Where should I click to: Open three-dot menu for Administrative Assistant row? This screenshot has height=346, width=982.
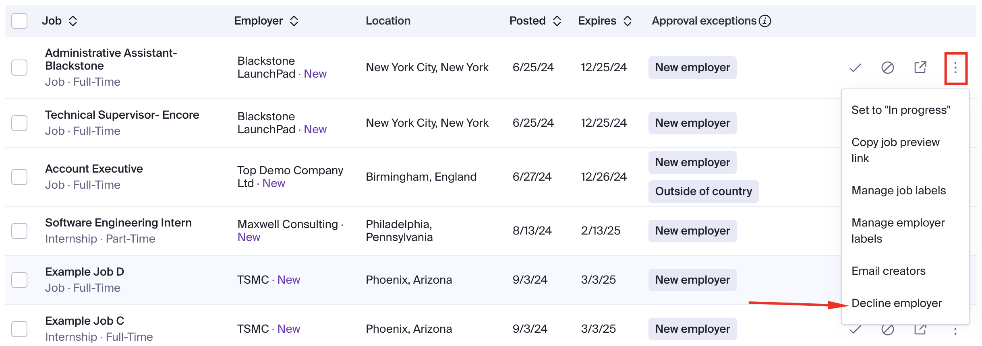click(955, 68)
